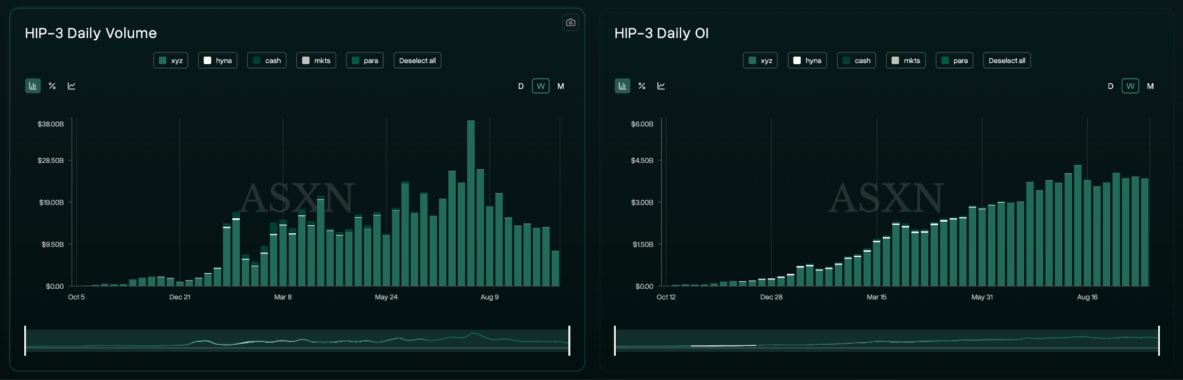This screenshot has width=1183, height=380.
Task: Set Daily Volume chart to weekly (W) interval
Action: tap(541, 86)
